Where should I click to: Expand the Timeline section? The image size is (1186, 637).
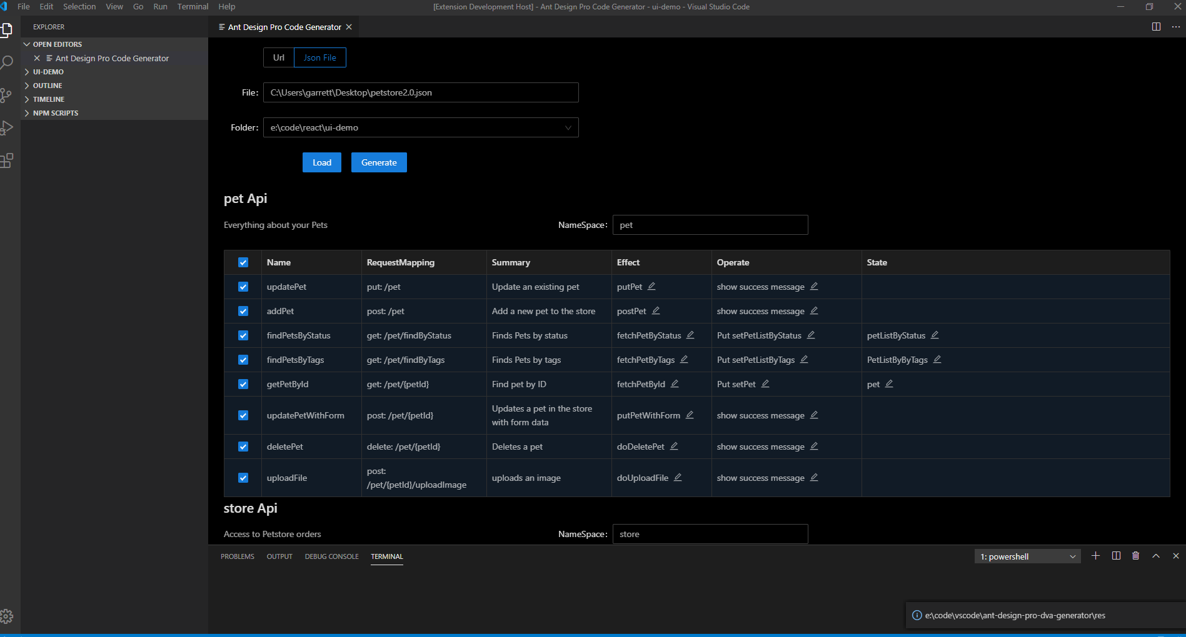(114, 99)
